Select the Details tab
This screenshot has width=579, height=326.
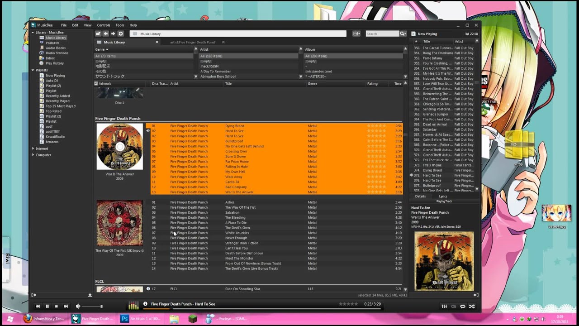coord(420,196)
